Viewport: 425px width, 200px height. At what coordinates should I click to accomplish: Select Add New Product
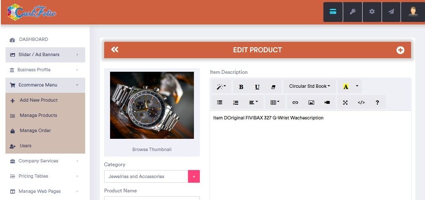45,100
